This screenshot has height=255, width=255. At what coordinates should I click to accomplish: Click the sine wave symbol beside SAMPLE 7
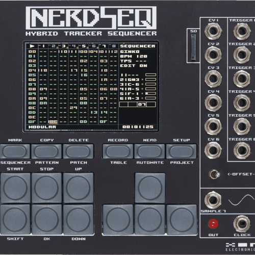241,200
